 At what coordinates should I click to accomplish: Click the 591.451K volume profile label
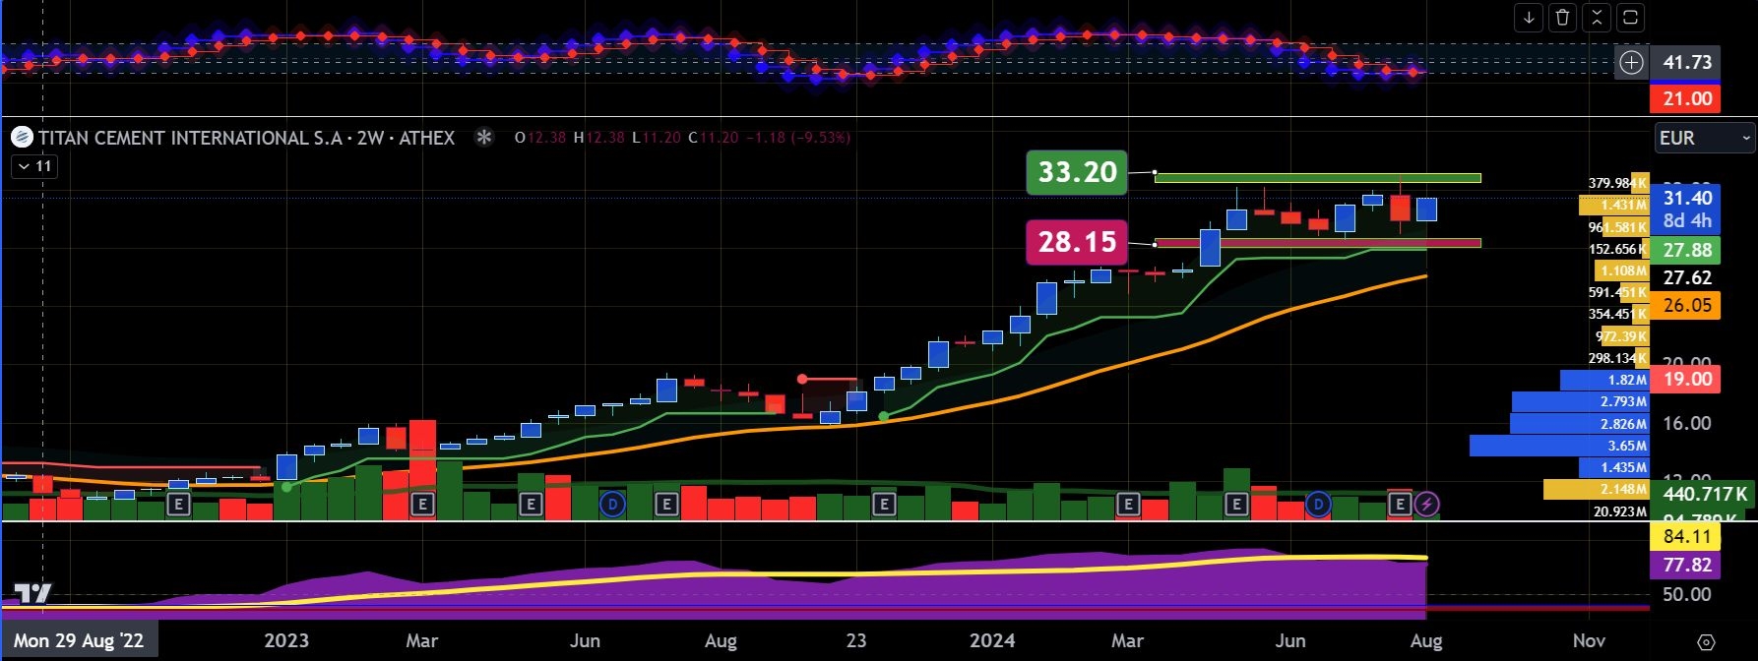[x=1617, y=292]
